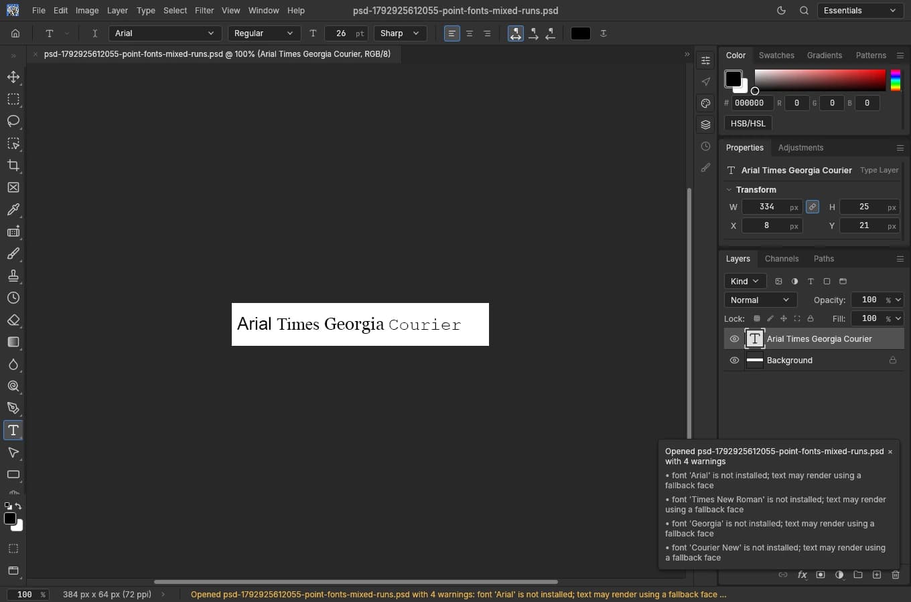Click the Home icon in options bar
The height and width of the screenshot is (602, 911).
pos(15,33)
